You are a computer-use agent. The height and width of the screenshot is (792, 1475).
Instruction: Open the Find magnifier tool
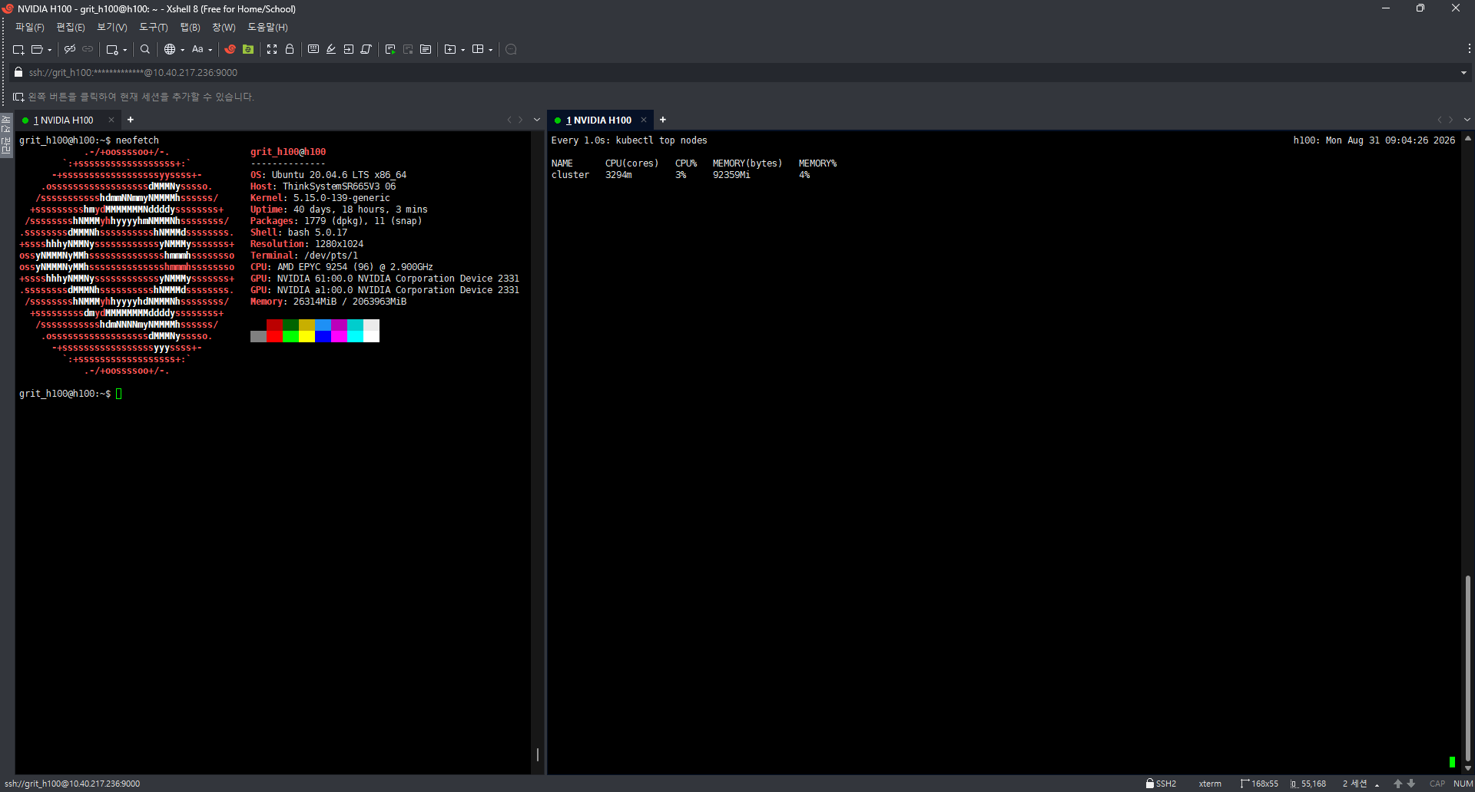point(145,49)
